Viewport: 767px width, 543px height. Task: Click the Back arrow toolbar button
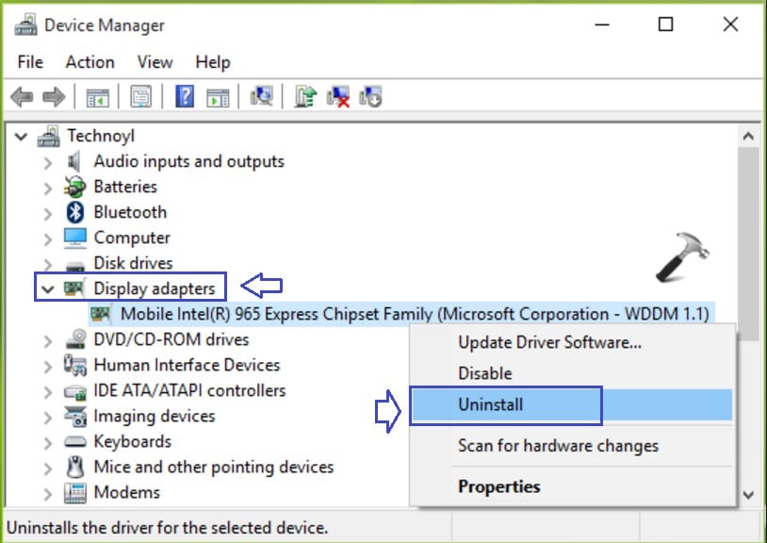pos(22,96)
